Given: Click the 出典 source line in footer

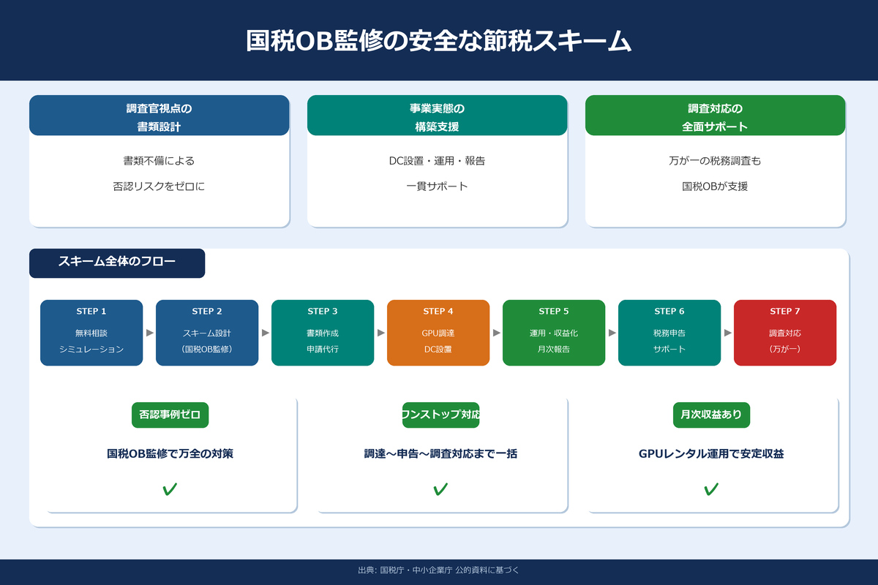Looking at the screenshot, I should point(439,570).
